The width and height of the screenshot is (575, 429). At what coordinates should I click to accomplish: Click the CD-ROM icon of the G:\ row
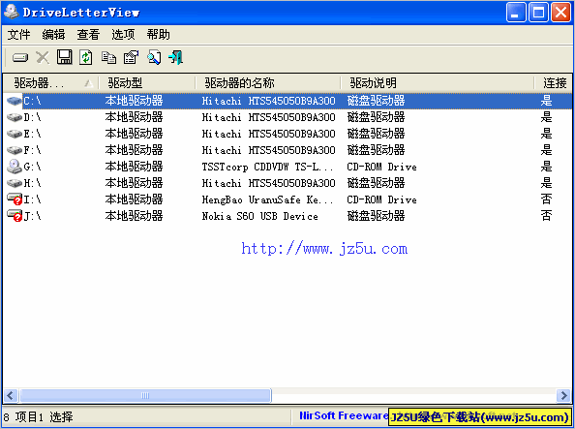click(x=15, y=167)
